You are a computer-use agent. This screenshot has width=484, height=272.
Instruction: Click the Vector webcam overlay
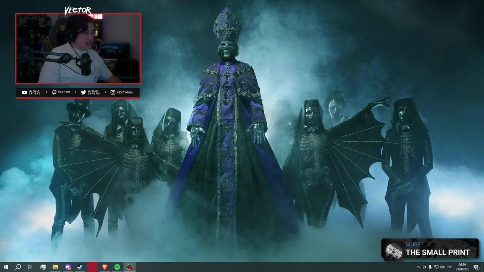point(78,48)
